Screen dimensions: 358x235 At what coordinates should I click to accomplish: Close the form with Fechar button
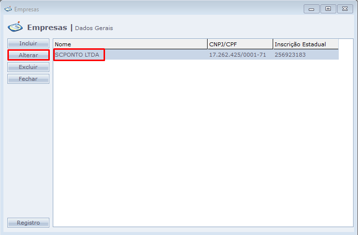28,79
